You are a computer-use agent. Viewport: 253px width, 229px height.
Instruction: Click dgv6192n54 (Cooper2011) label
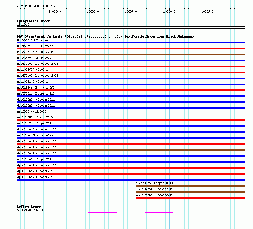tap(37, 171)
